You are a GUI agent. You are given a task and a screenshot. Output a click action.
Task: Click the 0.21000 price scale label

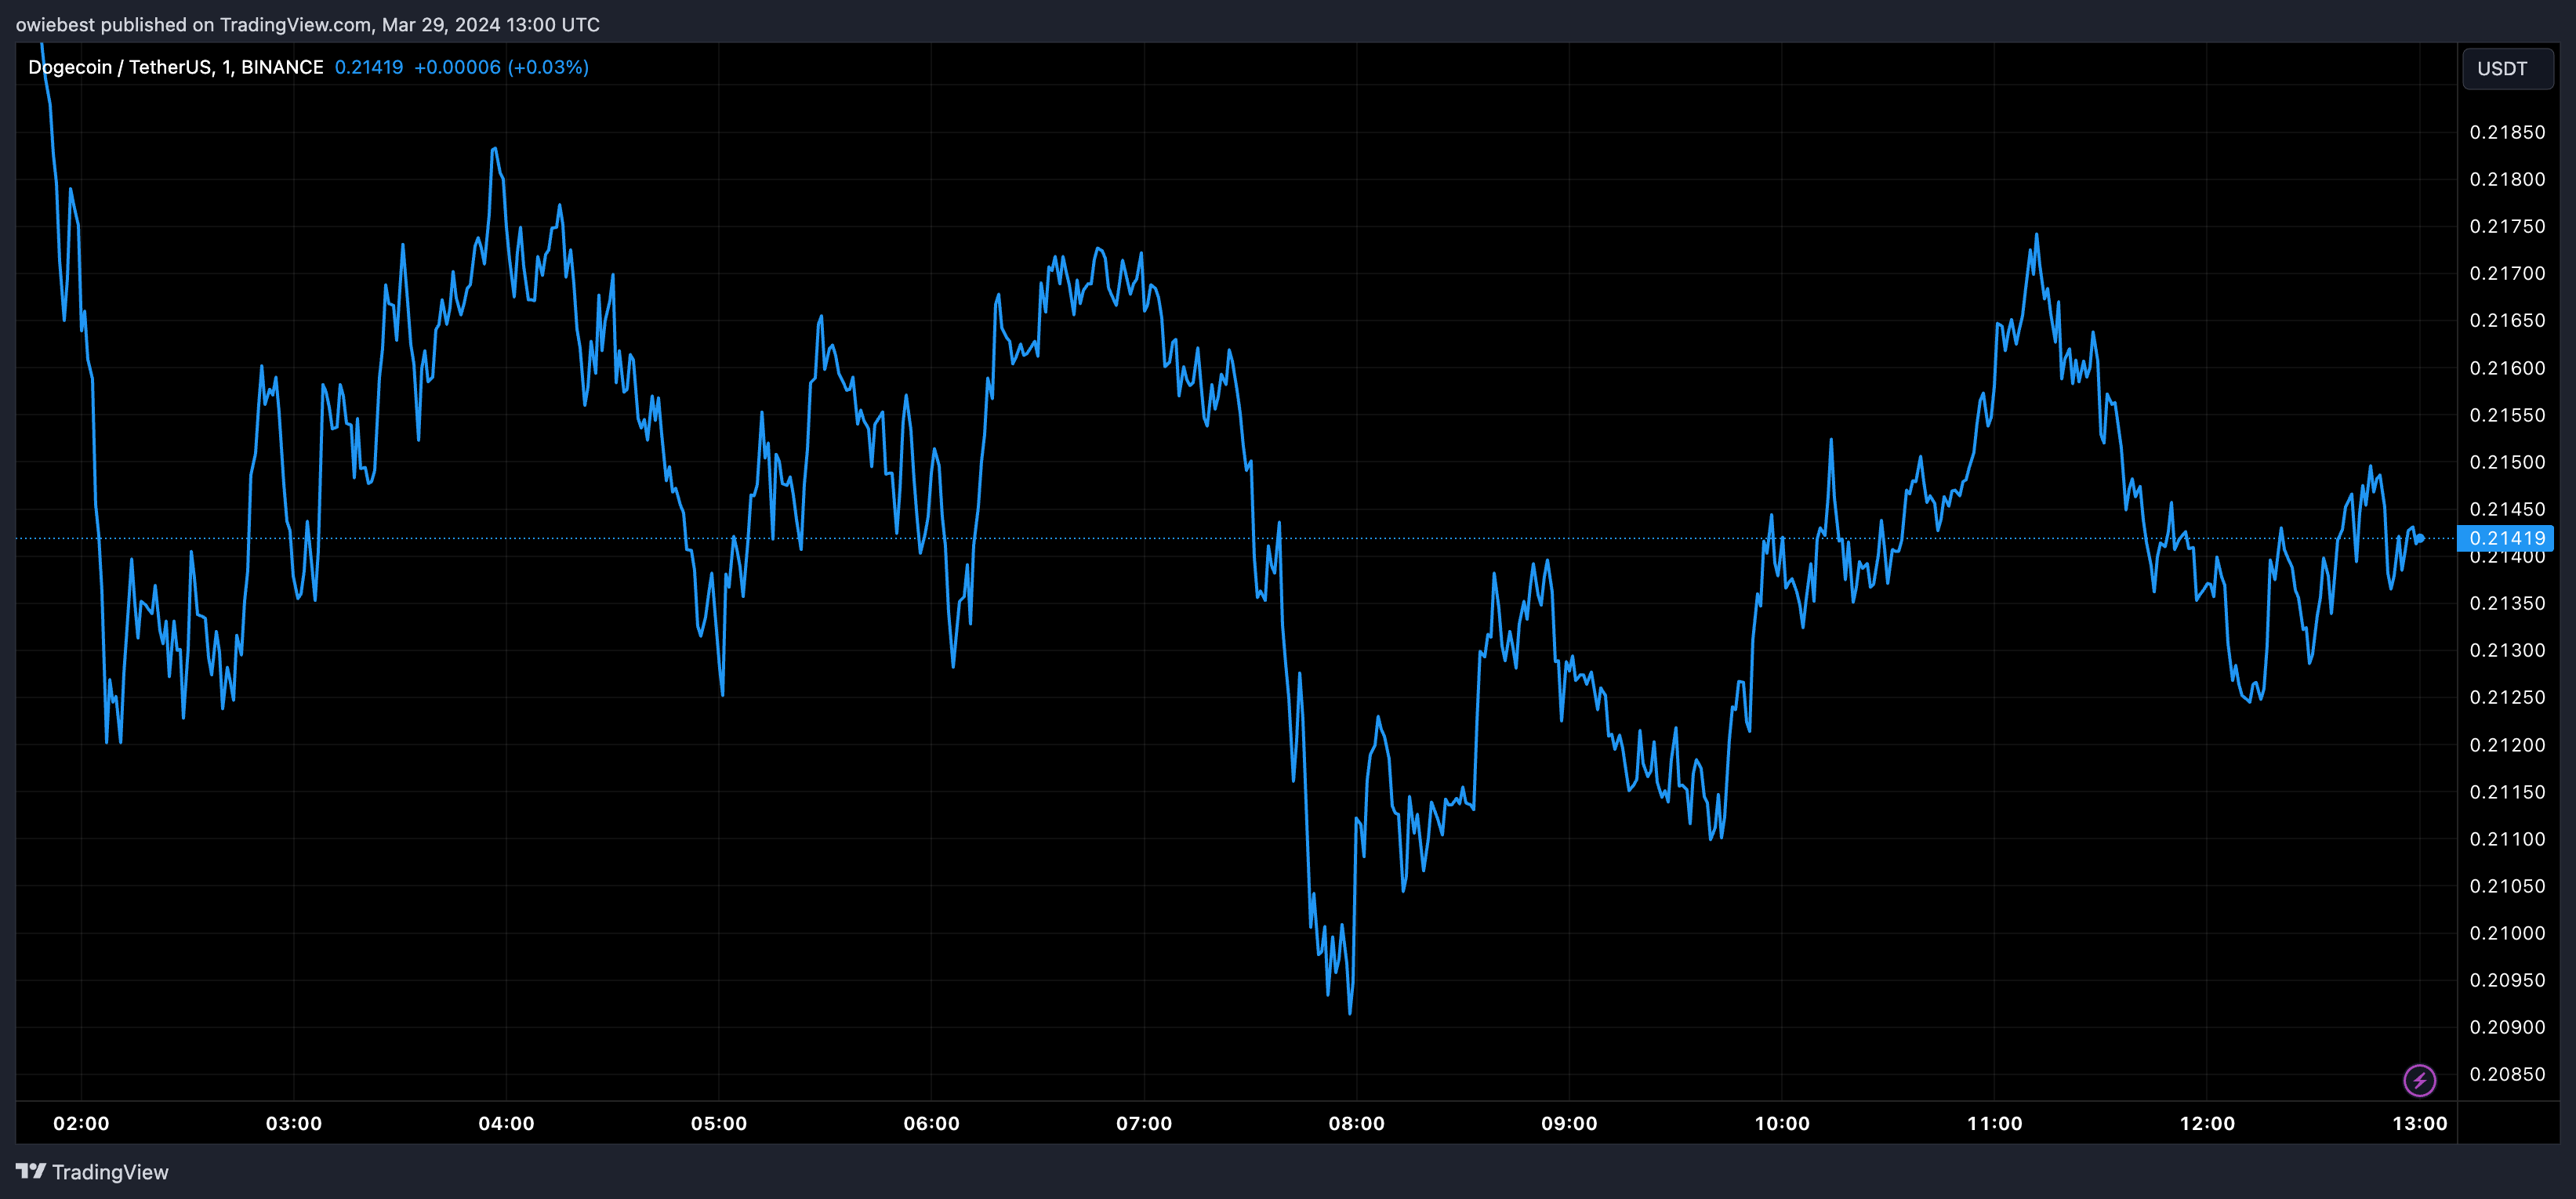tap(2507, 933)
